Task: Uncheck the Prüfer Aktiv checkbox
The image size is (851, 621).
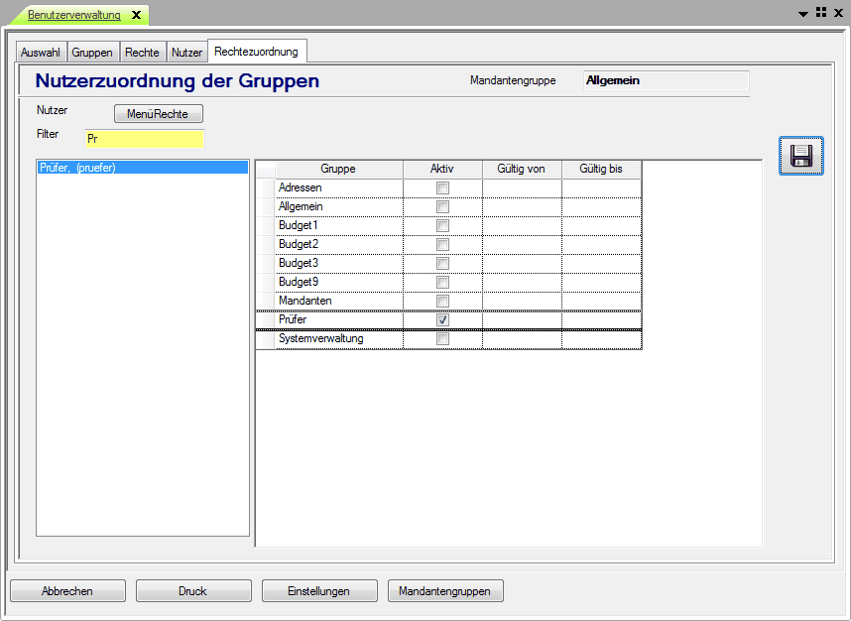Action: [442, 319]
